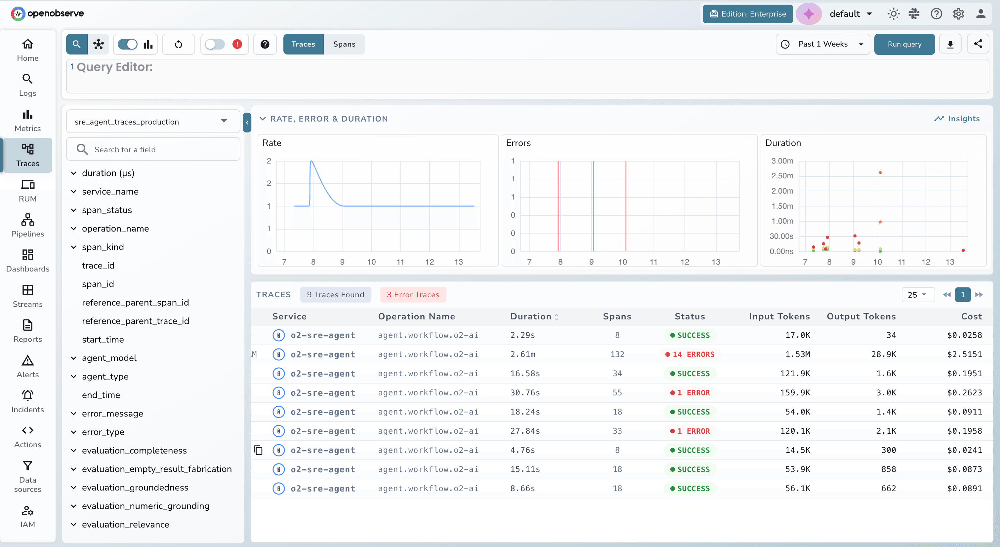Switch to the Spans tab

[x=344, y=44]
